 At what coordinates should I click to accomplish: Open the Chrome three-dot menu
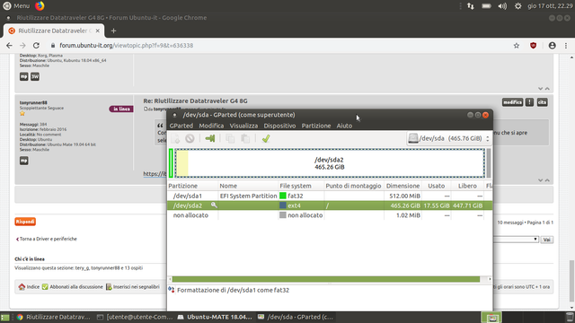coord(566,46)
